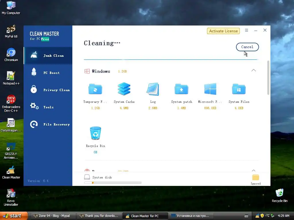
Task: Click the Privacy Clean padlock icon
Action: [x=34, y=89]
